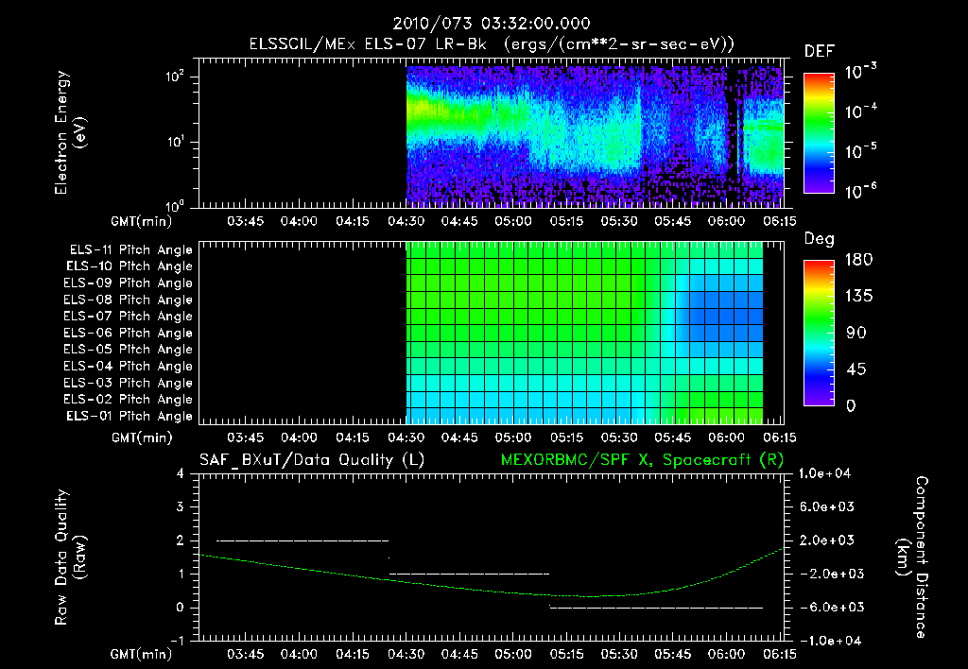The image size is (968, 669).
Task: Select the ELS-07 Pitch Angle row label
Action: click(129, 317)
